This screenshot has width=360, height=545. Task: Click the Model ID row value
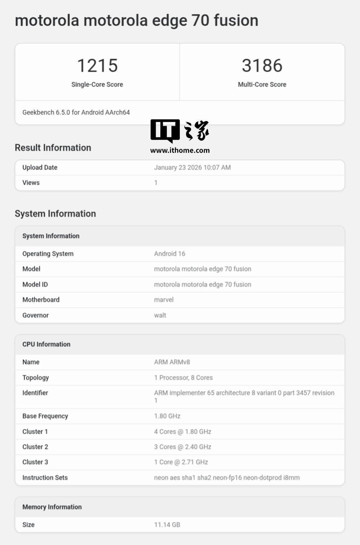point(202,284)
